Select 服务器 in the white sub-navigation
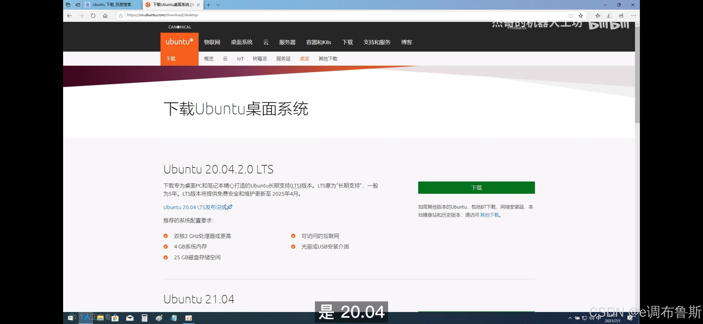The width and height of the screenshot is (703, 324). coord(283,59)
